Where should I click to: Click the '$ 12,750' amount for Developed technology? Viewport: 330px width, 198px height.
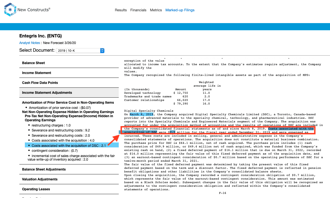click(181, 93)
